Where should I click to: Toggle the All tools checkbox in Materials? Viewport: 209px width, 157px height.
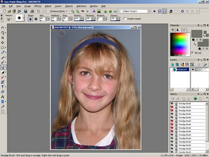pyautogui.click(x=192, y=53)
